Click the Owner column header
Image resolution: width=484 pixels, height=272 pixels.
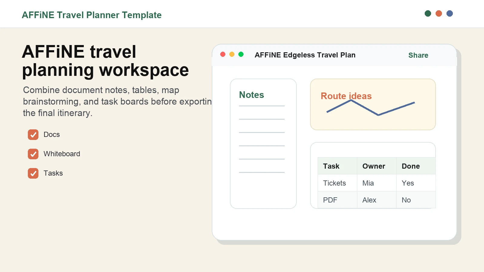(377, 166)
